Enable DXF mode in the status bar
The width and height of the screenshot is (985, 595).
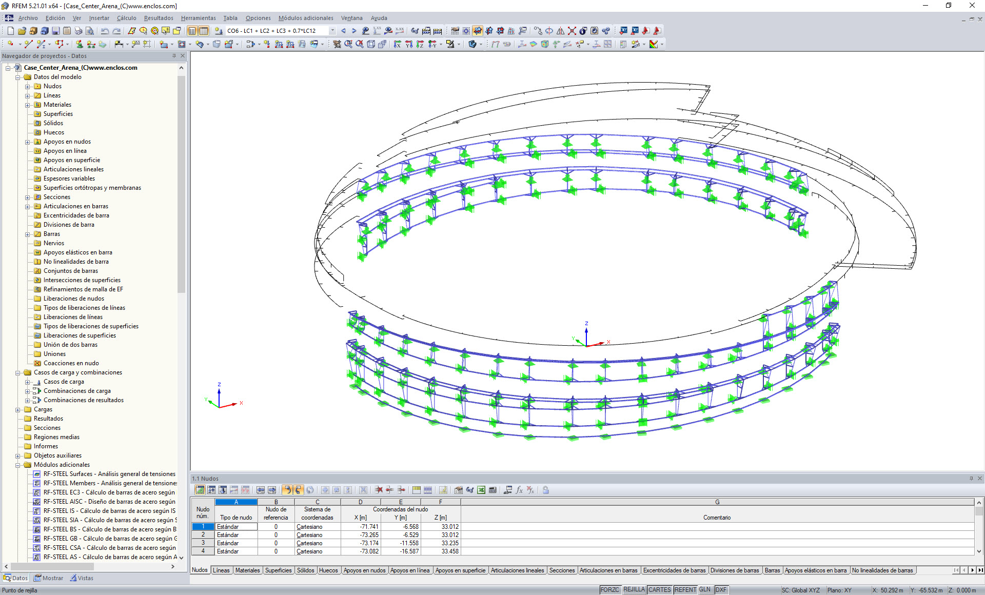pos(721,589)
